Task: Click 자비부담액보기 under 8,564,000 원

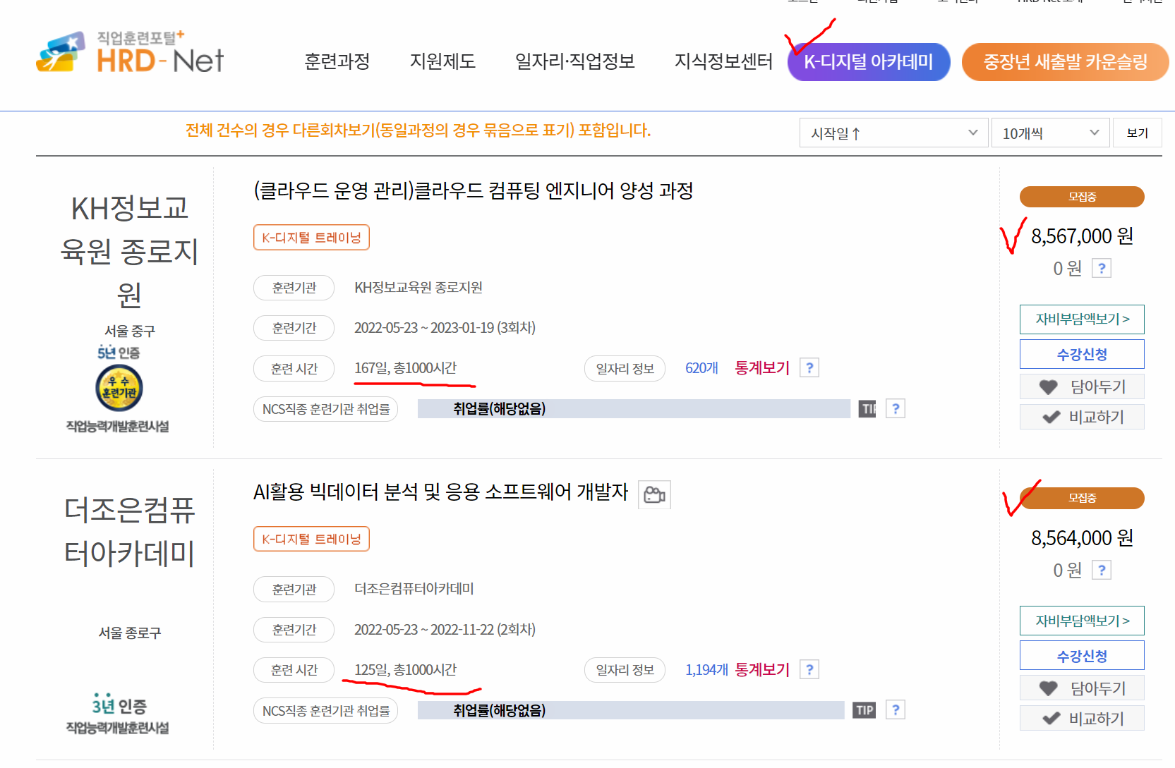Action: [1082, 621]
